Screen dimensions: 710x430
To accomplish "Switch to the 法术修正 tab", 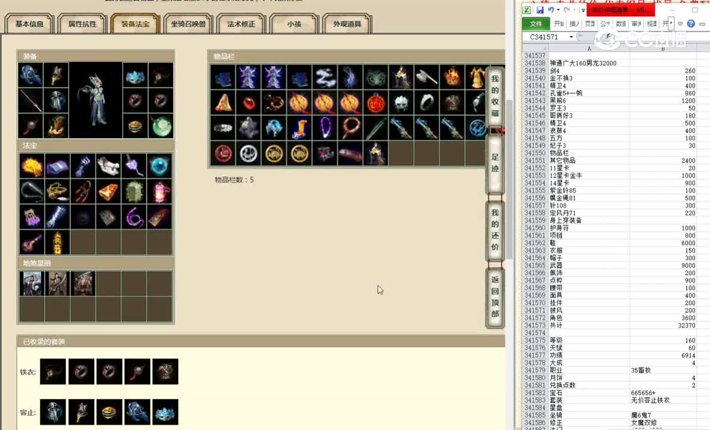I will click(x=241, y=24).
